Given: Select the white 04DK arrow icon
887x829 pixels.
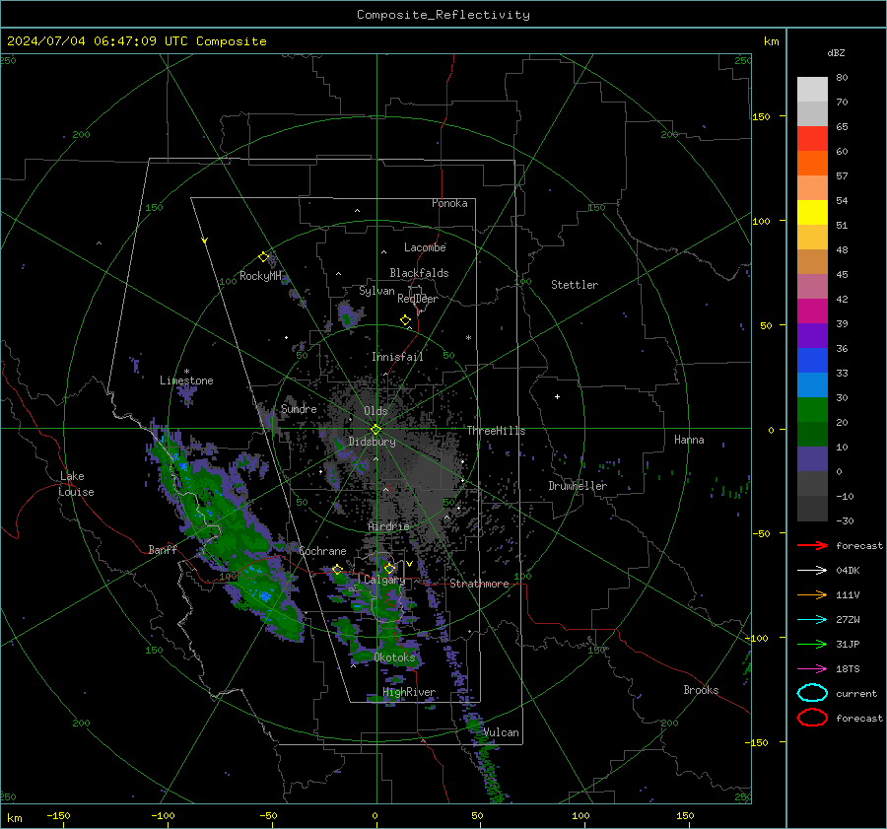Looking at the screenshot, I should tap(812, 570).
